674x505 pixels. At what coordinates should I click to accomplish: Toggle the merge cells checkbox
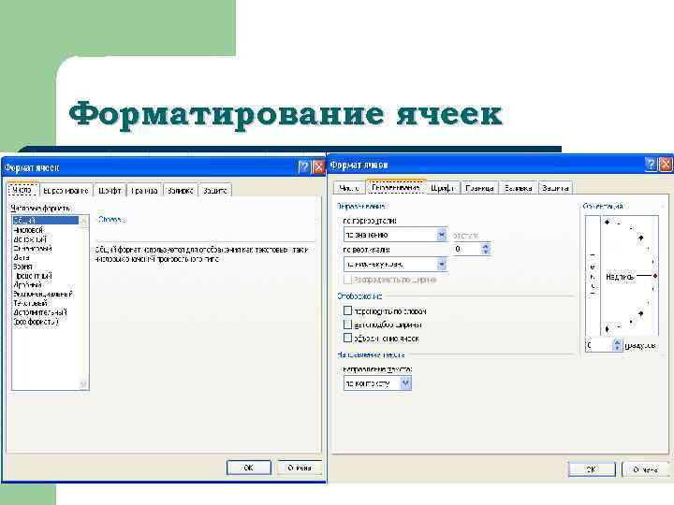(x=347, y=338)
